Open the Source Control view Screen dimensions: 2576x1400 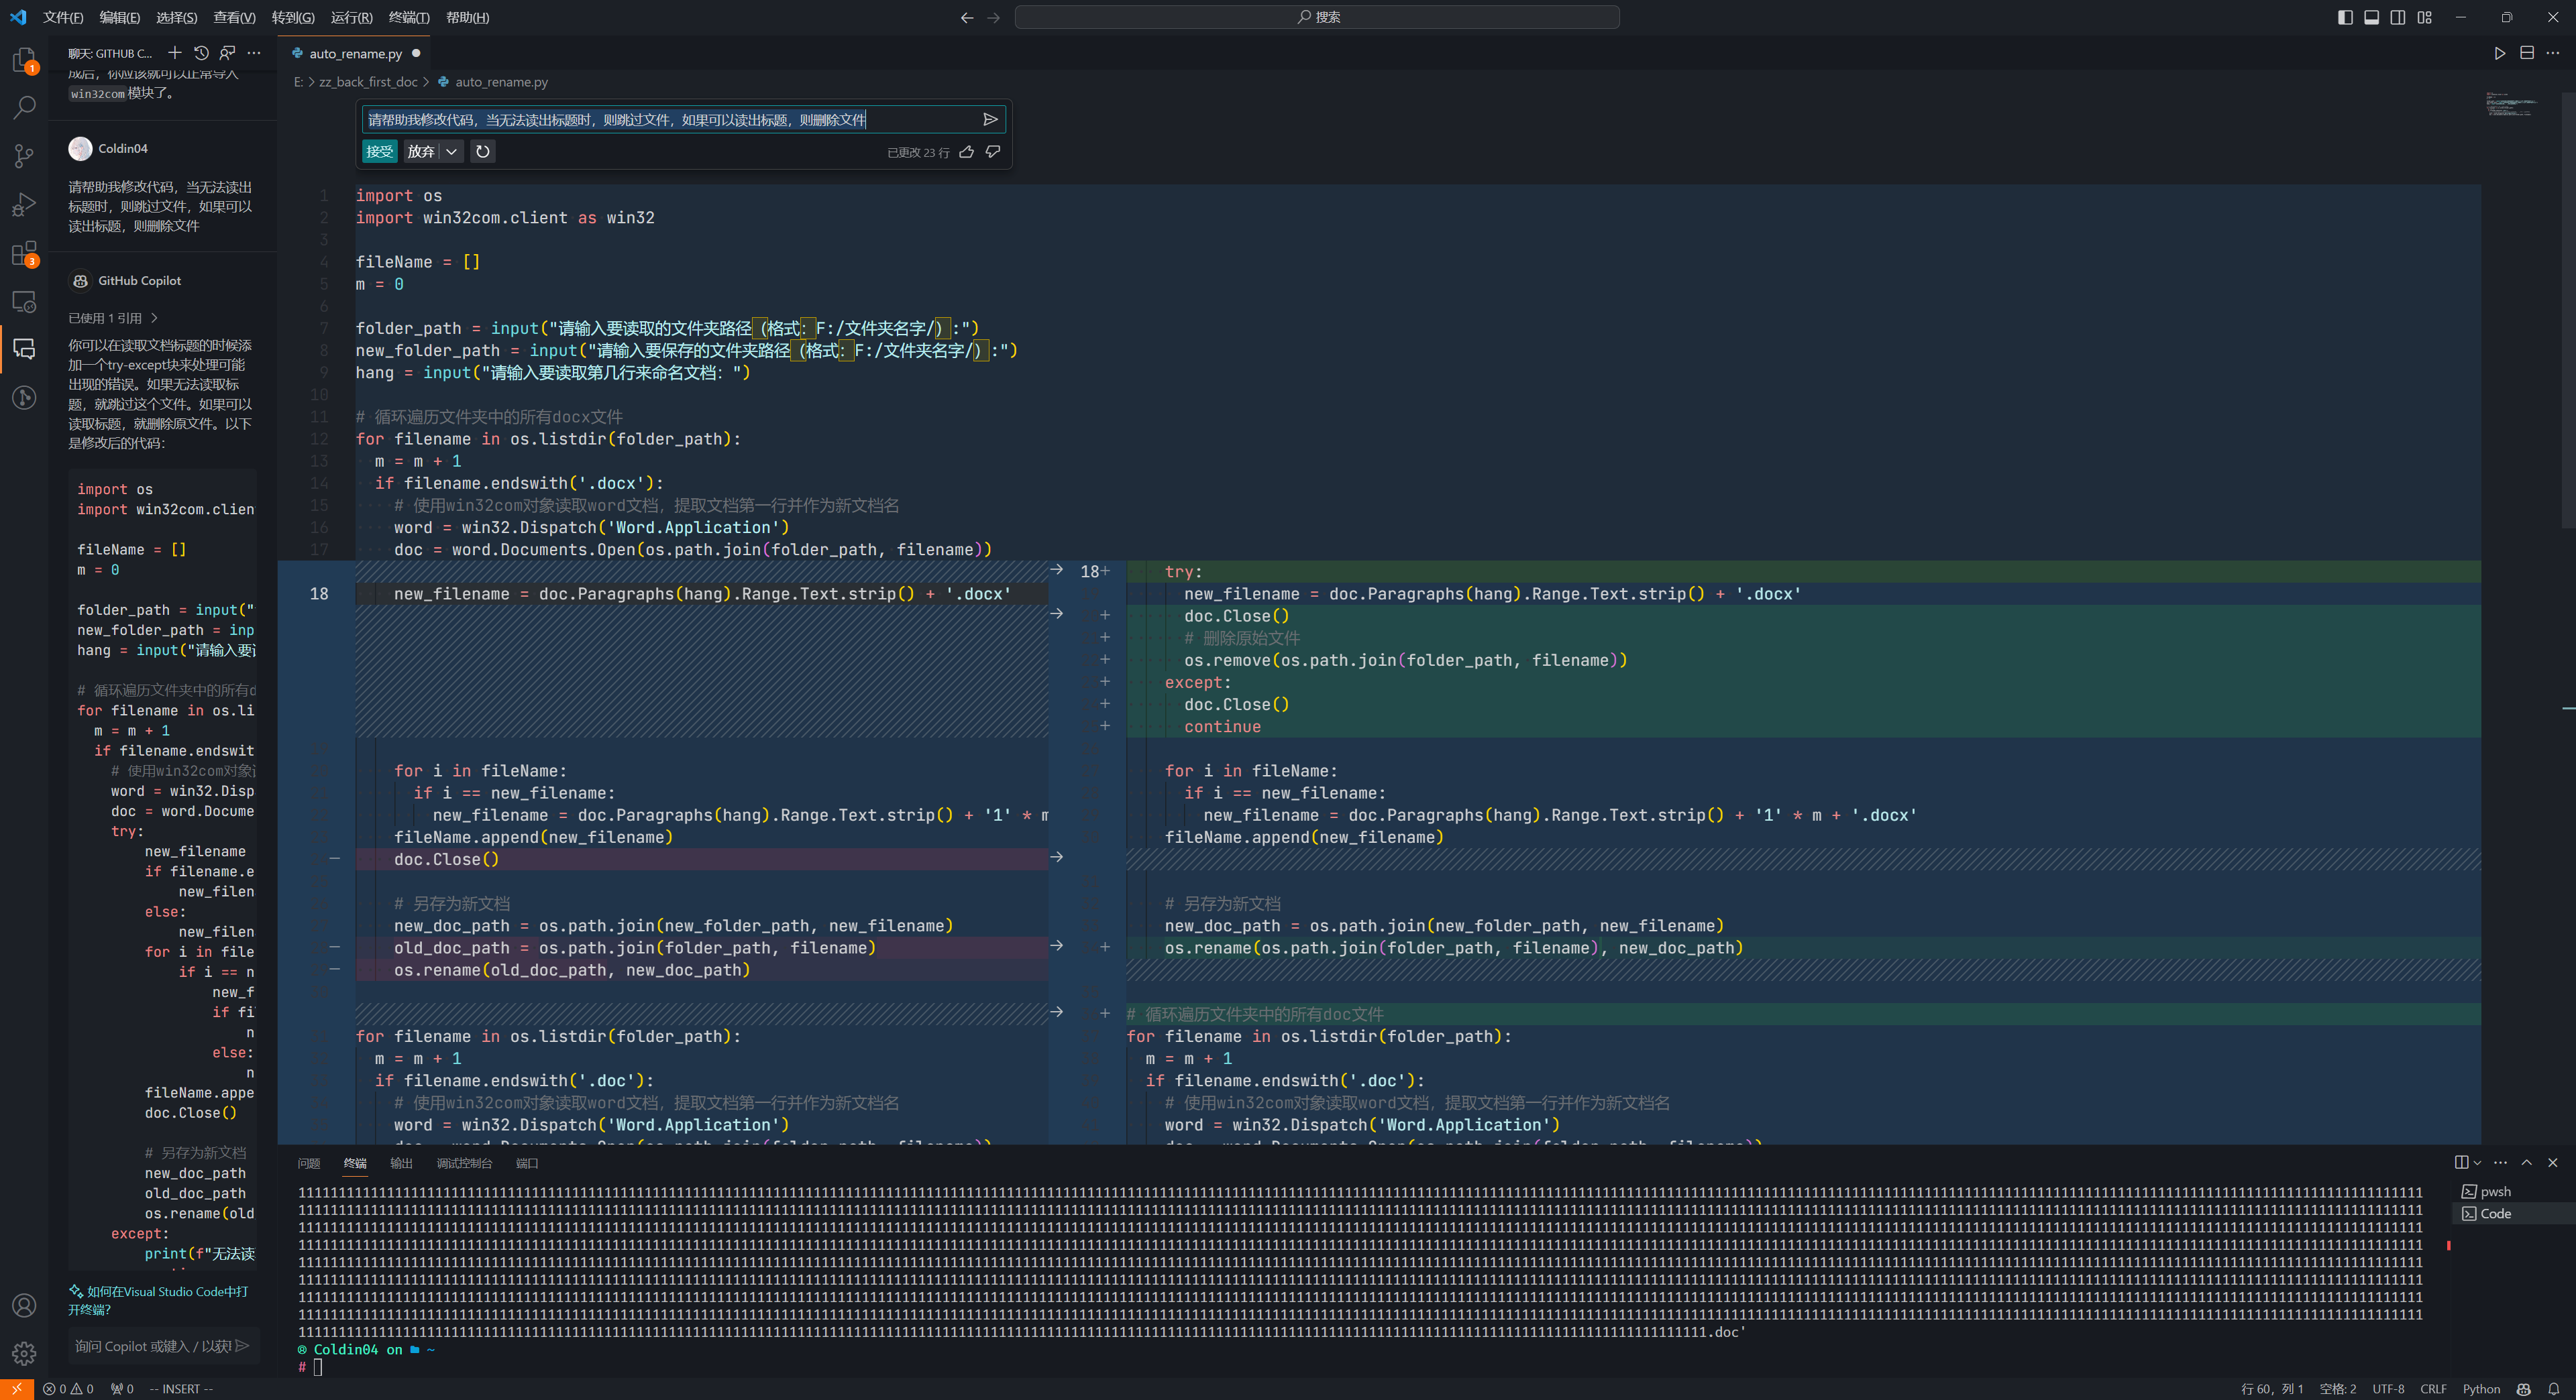point(24,155)
